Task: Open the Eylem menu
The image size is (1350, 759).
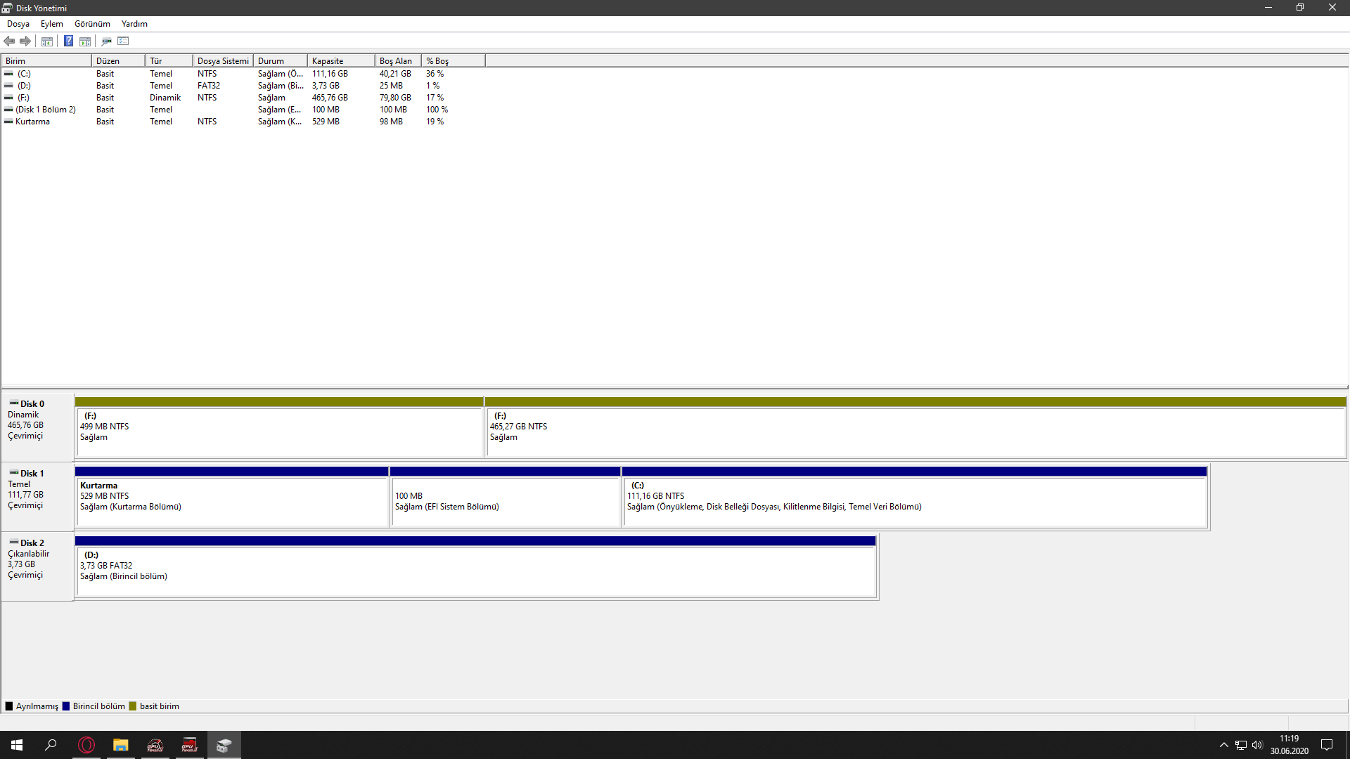Action: coord(51,24)
